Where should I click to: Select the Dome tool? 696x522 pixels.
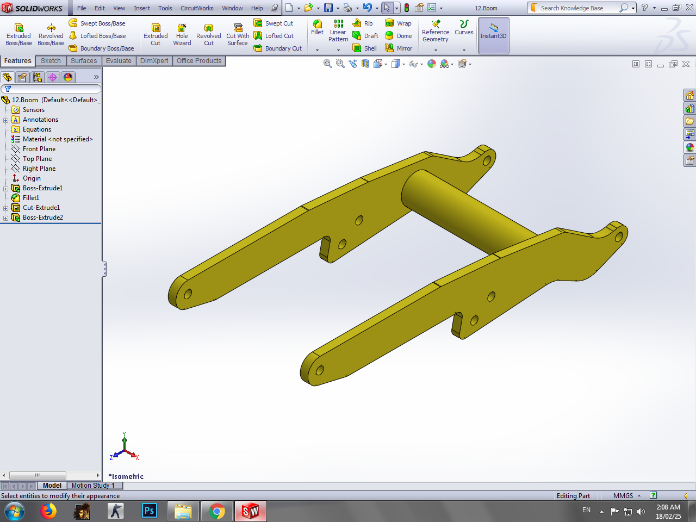398,36
